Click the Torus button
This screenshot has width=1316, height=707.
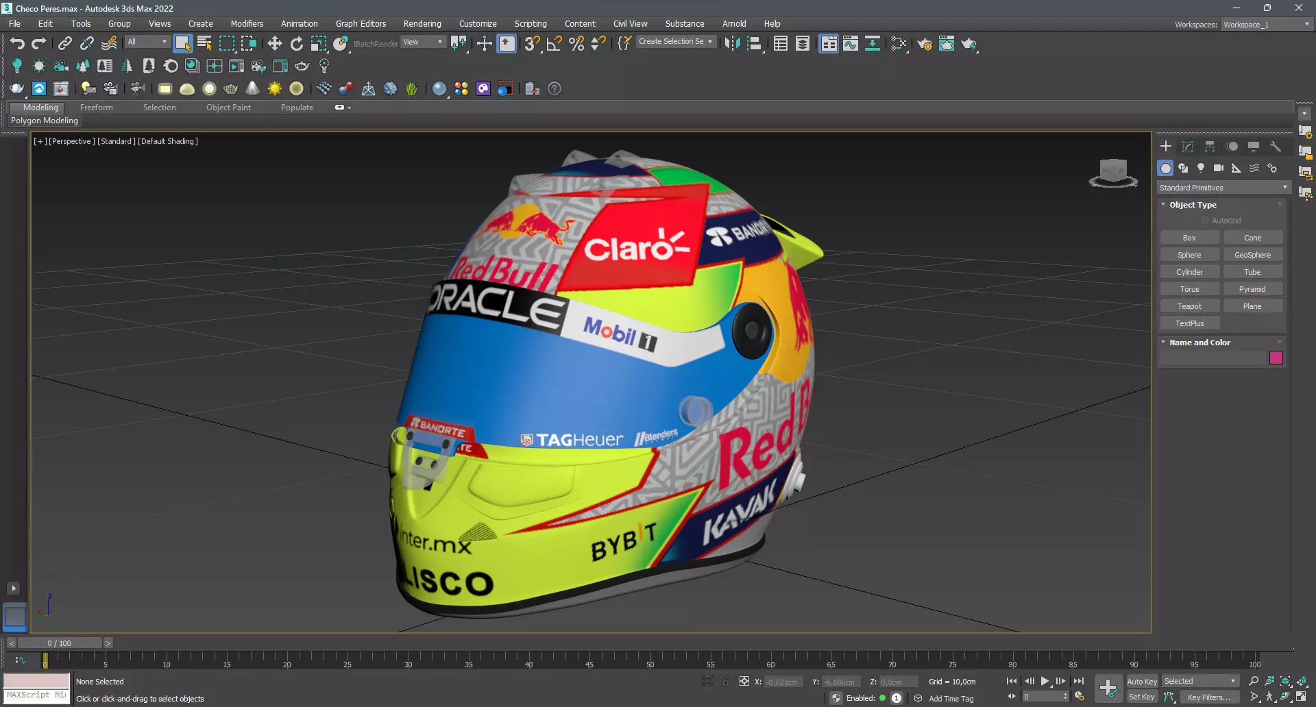1189,289
